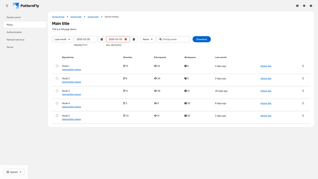Go to Section home breadcrumb
318x179 pixels.
click(x=58, y=17)
